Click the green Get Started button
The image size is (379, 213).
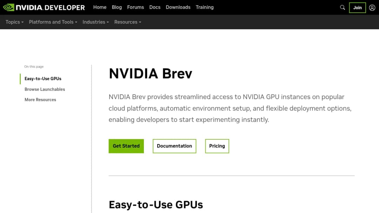pyautogui.click(x=126, y=146)
